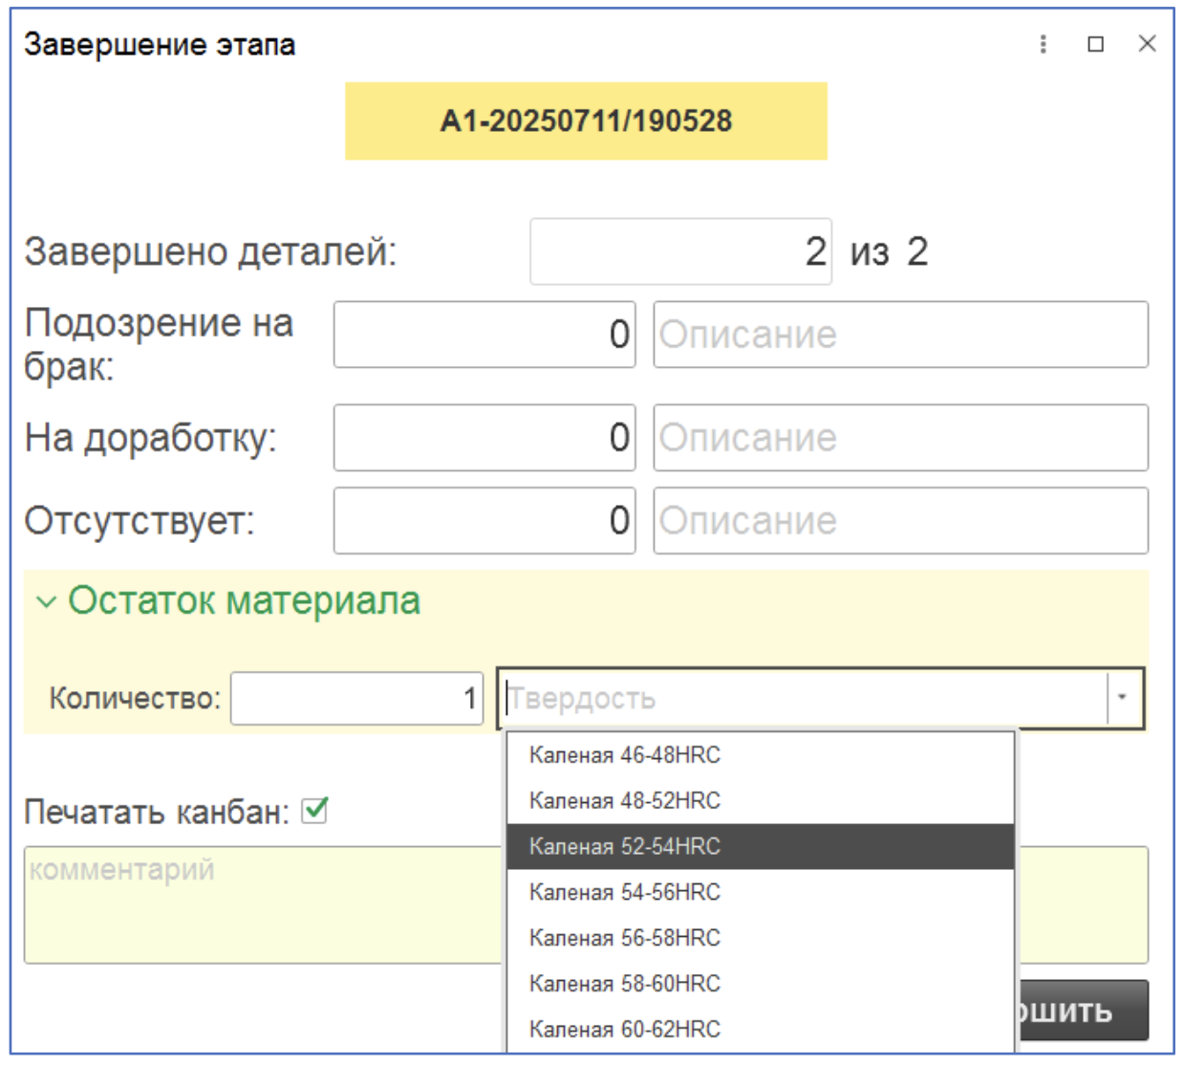Click the Описание field for На доработку
The image size is (1183, 1065).
899,438
